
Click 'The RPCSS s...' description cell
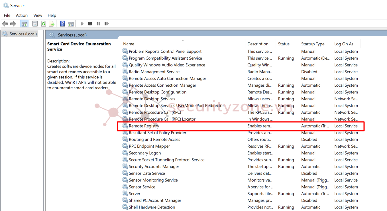coord(260,112)
